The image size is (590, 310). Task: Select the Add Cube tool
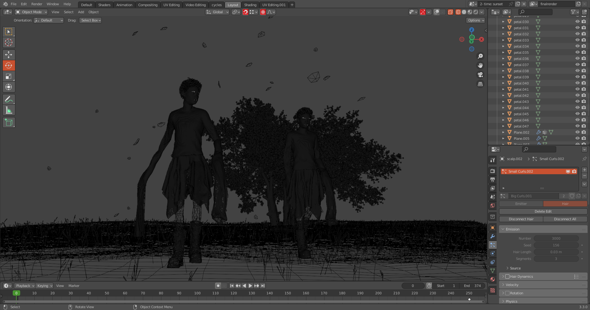pyautogui.click(x=9, y=122)
